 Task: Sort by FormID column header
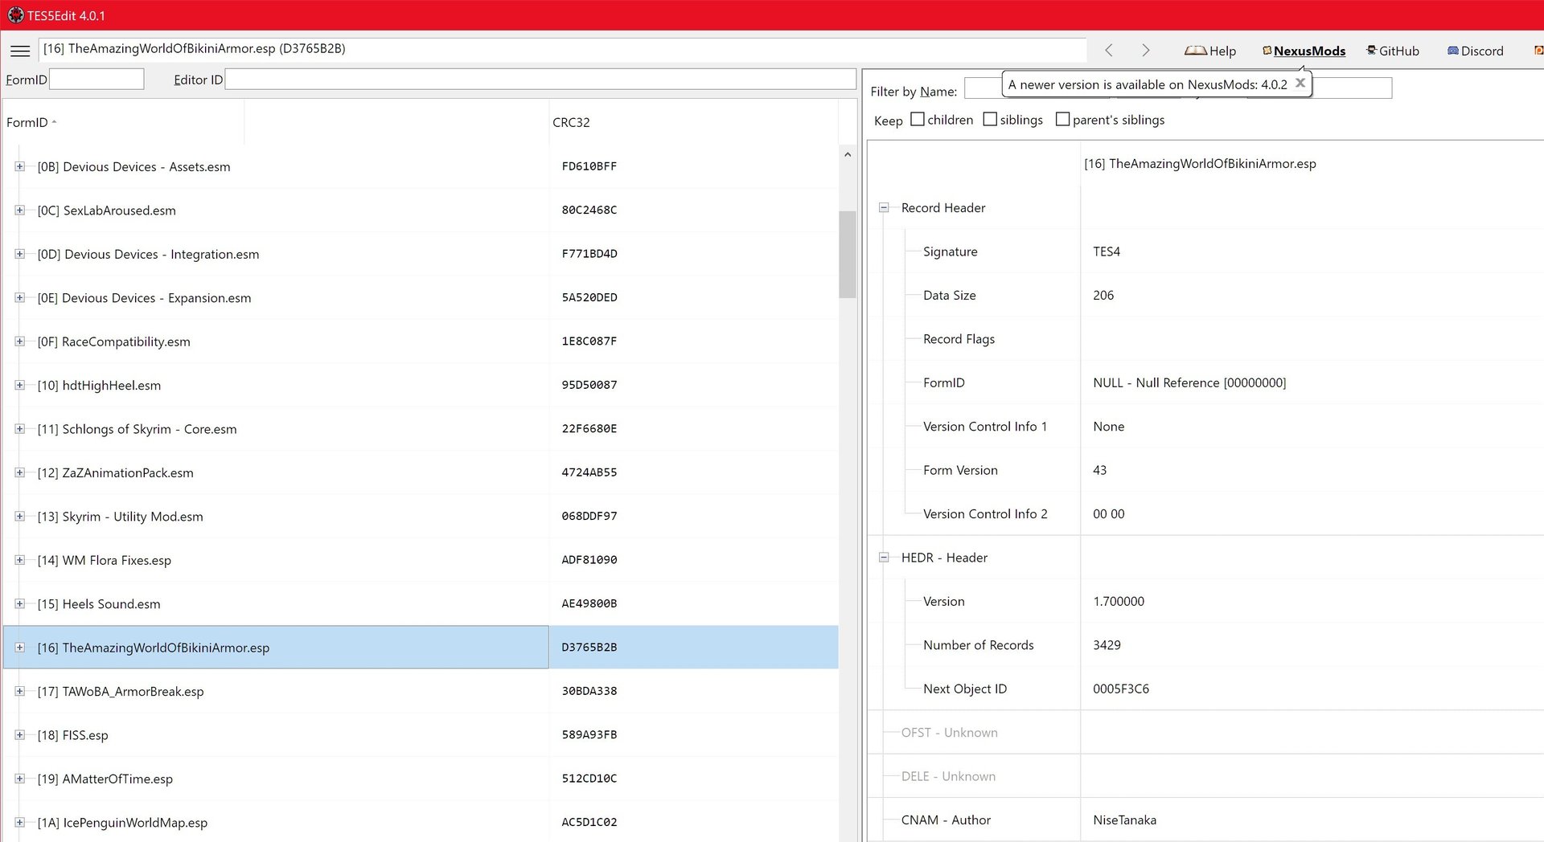tap(123, 122)
